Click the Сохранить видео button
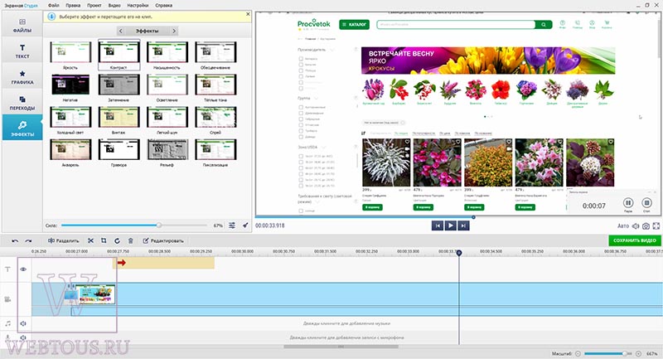This screenshot has width=663, height=359. point(634,240)
